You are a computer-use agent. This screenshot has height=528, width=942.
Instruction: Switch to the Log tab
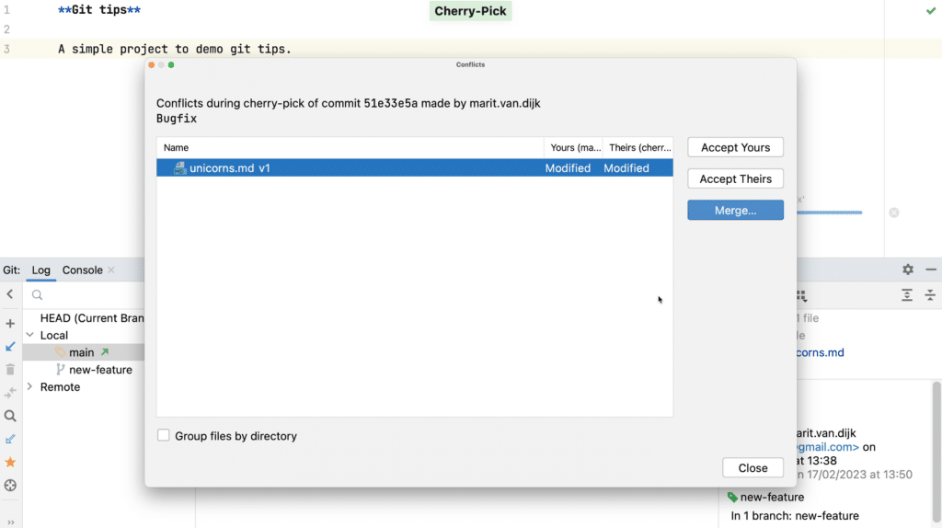click(x=40, y=270)
